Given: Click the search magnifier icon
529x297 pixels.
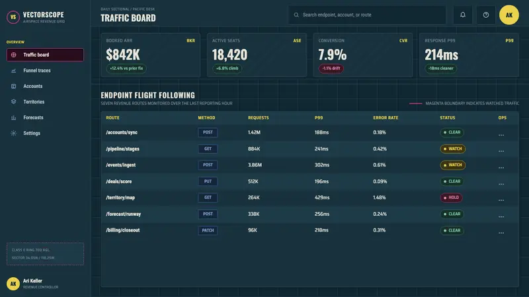Looking at the screenshot, I should [x=296, y=15].
